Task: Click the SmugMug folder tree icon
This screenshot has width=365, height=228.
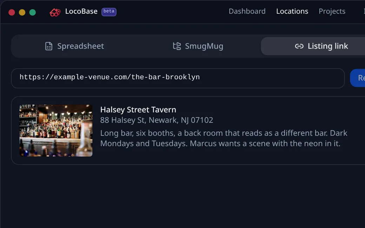Action: 177,46
